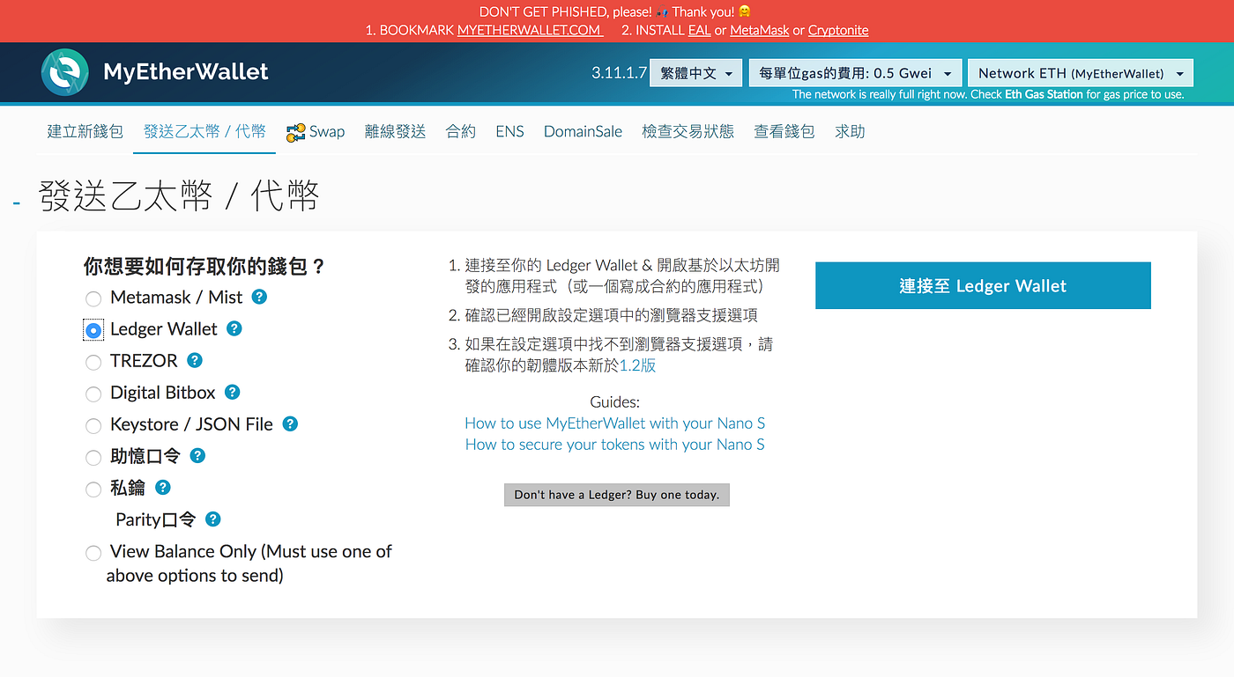Choose View Balance Only radio option
The height and width of the screenshot is (677, 1234).
point(93,553)
